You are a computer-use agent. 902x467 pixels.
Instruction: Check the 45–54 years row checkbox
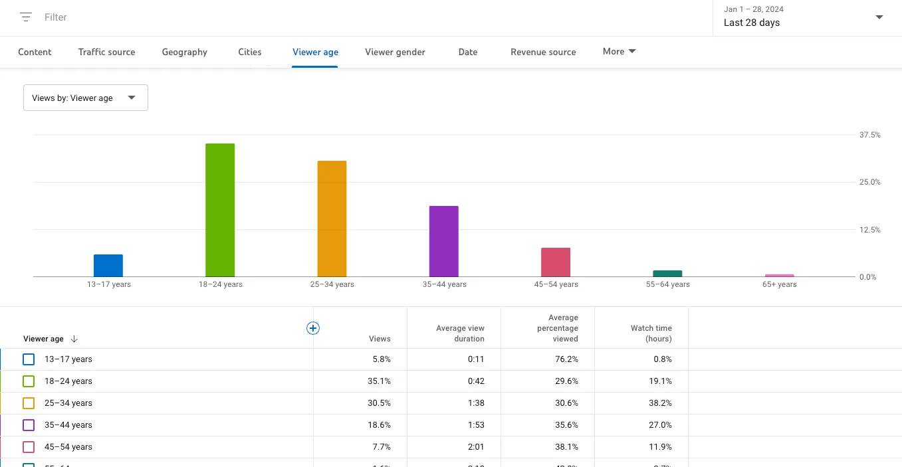coord(28,446)
